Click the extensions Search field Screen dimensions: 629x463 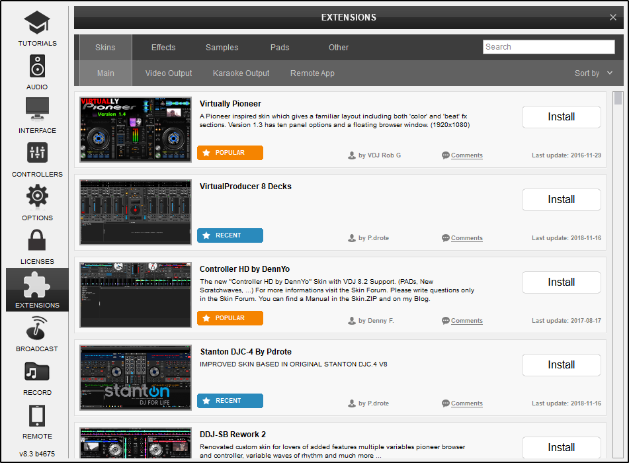(x=548, y=47)
